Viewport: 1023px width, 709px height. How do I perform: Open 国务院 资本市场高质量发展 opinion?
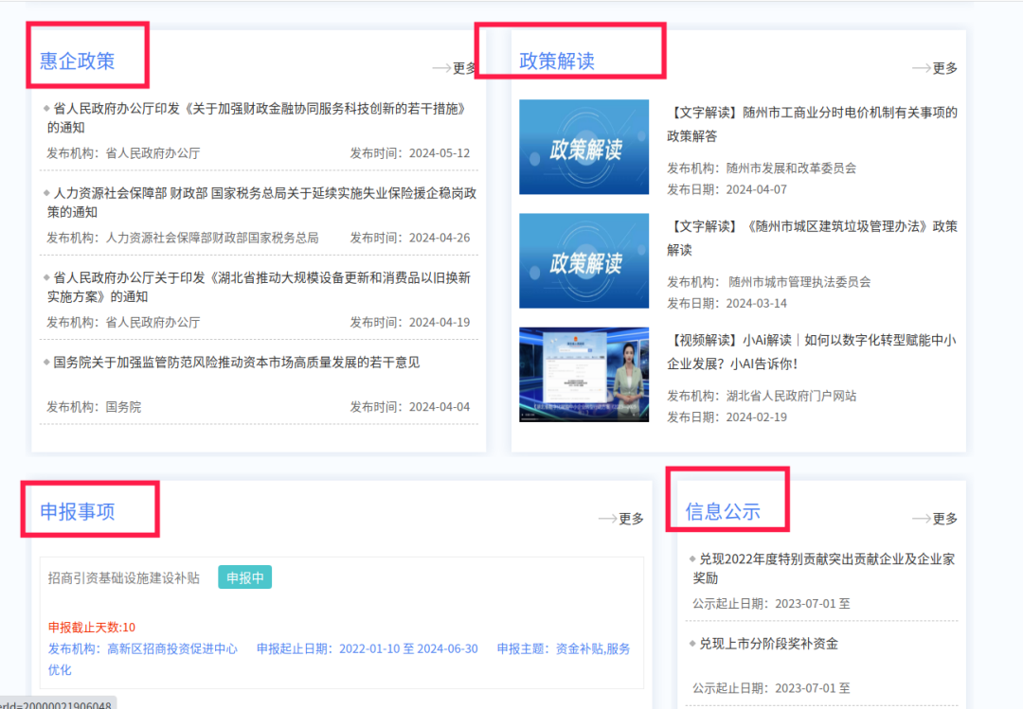coord(237,363)
